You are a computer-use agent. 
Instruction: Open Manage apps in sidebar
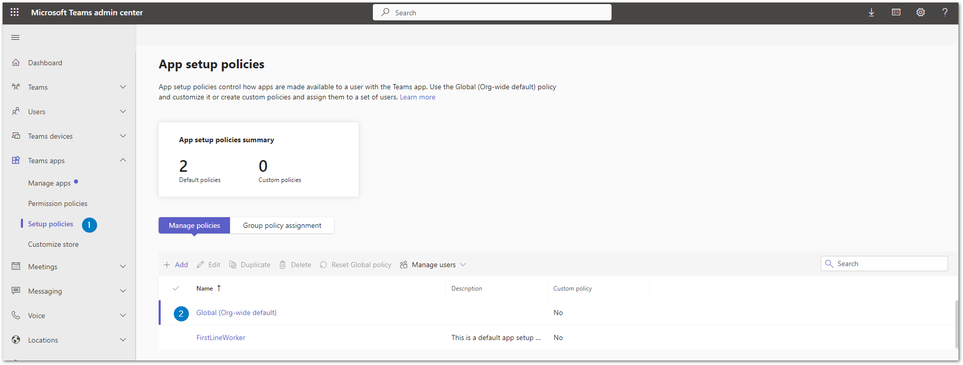coord(49,183)
